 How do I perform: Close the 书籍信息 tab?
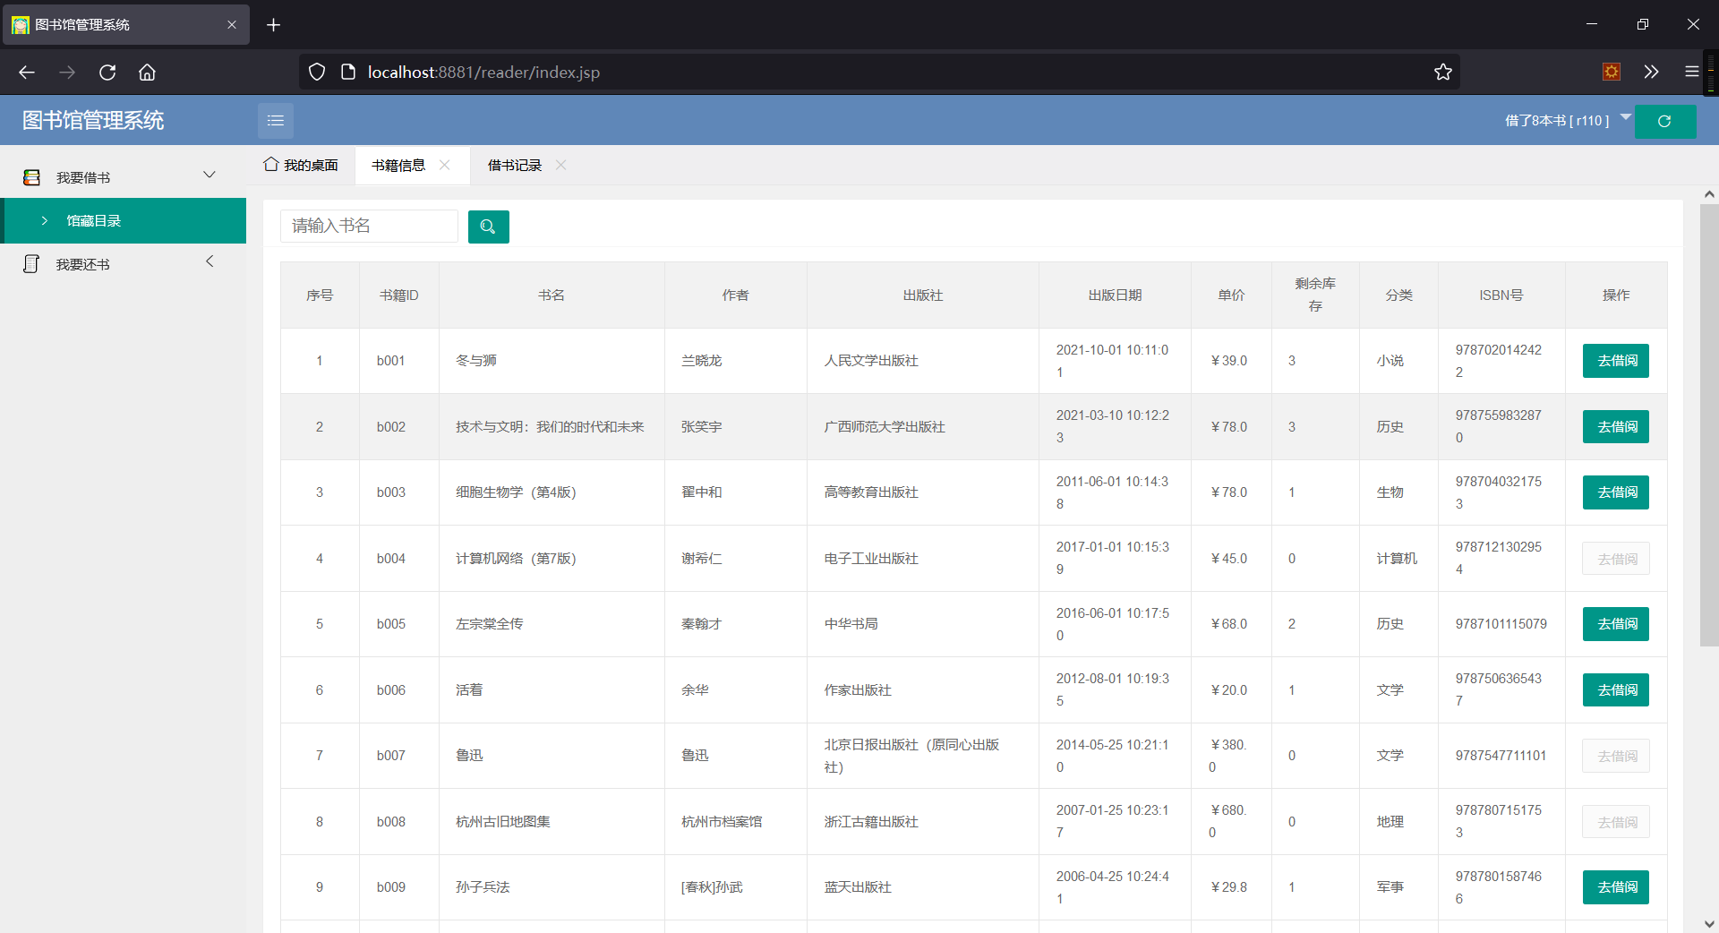[x=445, y=165]
